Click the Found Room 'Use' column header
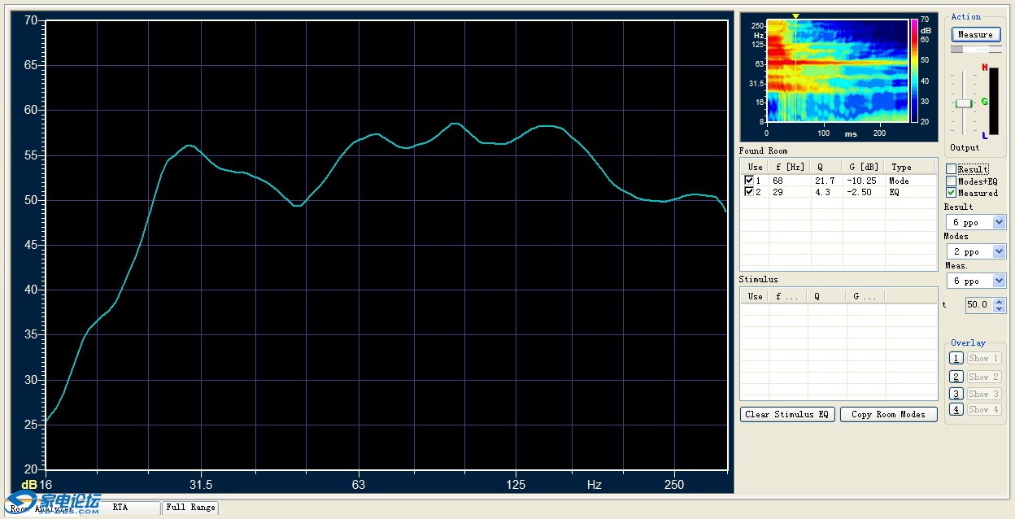This screenshot has width=1015, height=519. coord(755,167)
